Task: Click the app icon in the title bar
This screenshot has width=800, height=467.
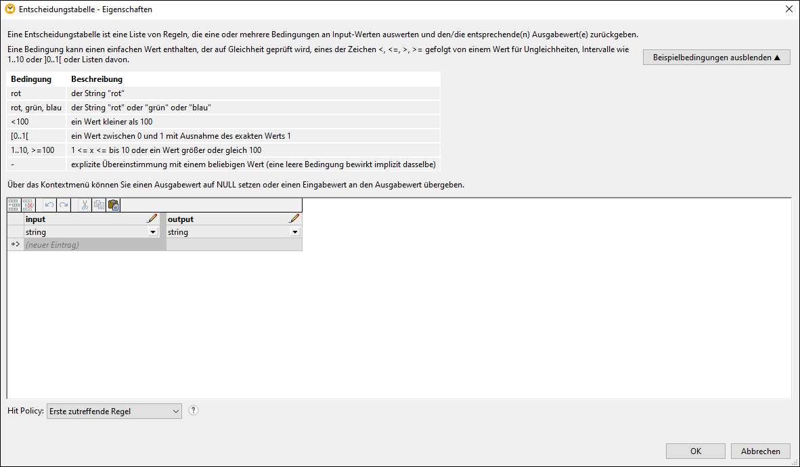Action: pyautogui.click(x=9, y=9)
